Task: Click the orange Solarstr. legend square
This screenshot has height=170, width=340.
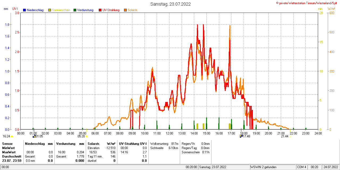Action: click(125, 10)
